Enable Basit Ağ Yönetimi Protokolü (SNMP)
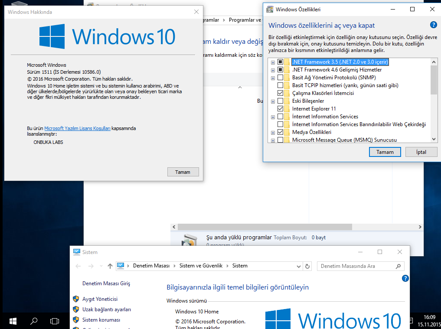The image size is (441, 329). (281, 77)
